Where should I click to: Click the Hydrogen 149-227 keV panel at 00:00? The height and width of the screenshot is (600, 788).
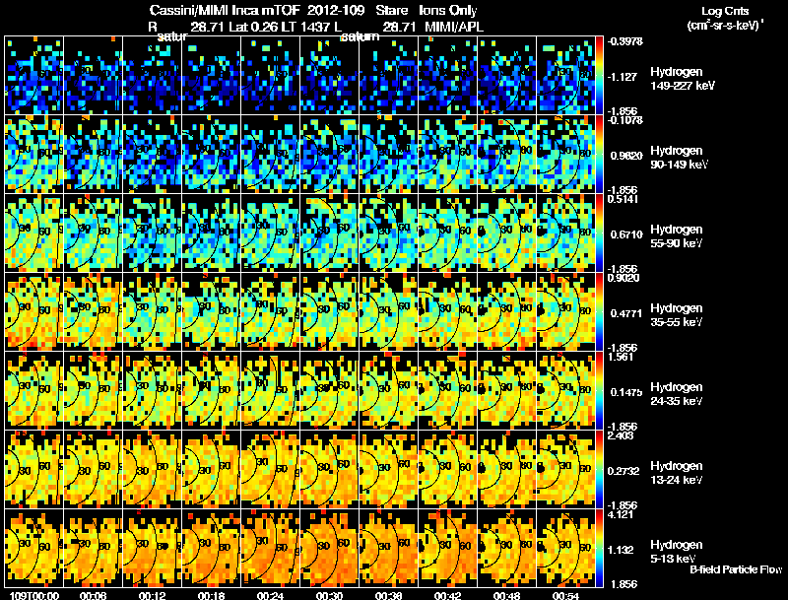click(34, 76)
